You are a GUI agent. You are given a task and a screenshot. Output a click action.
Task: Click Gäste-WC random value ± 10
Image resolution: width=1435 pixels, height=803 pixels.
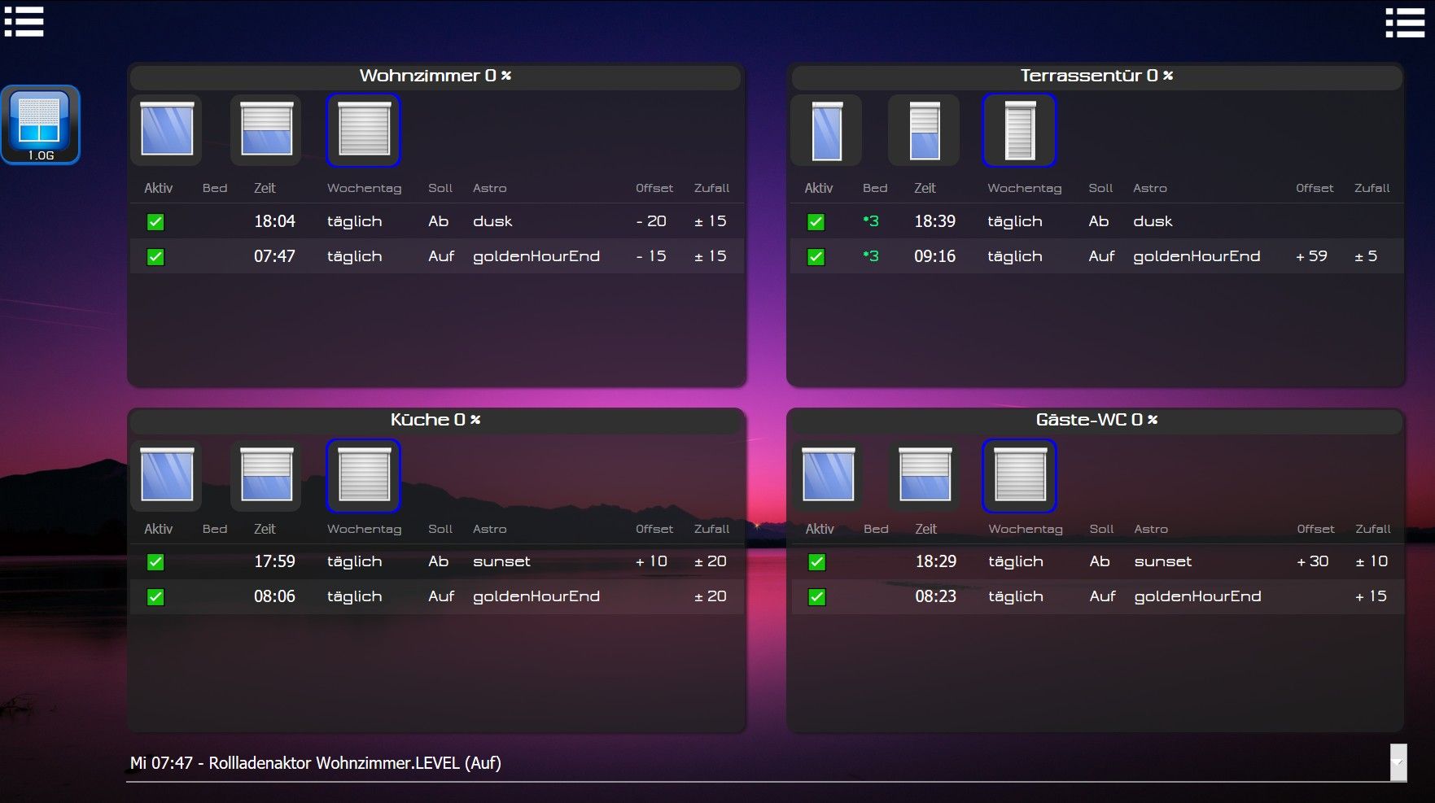click(x=1372, y=561)
